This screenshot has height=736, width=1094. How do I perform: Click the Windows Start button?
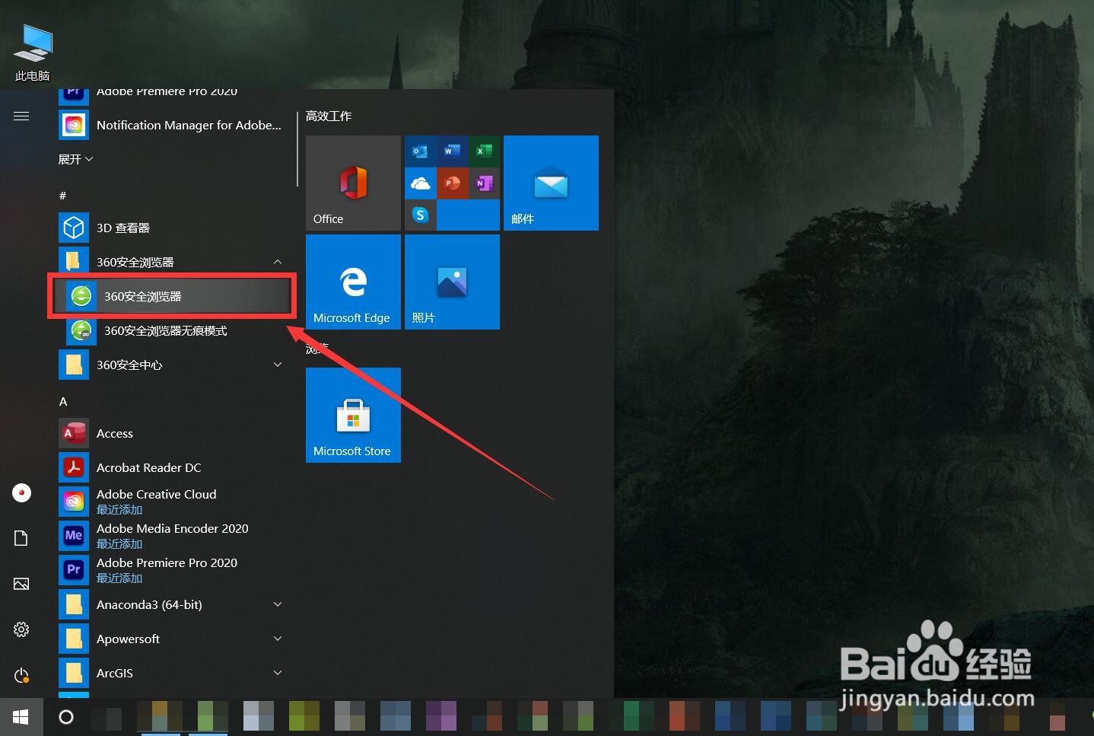click(x=21, y=717)
